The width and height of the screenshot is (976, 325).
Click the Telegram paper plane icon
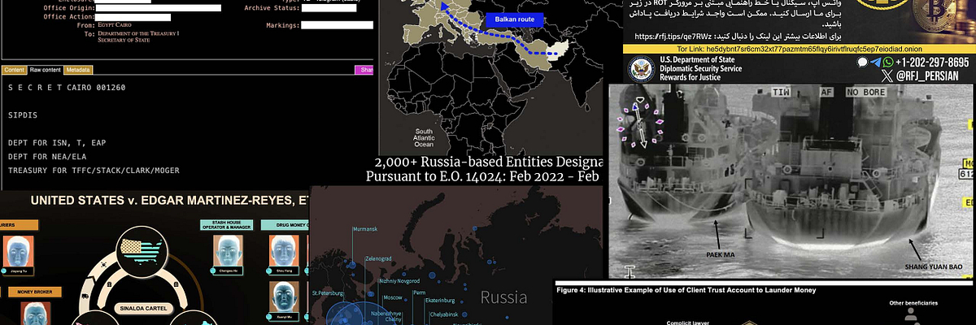click(x=875, y=63)
